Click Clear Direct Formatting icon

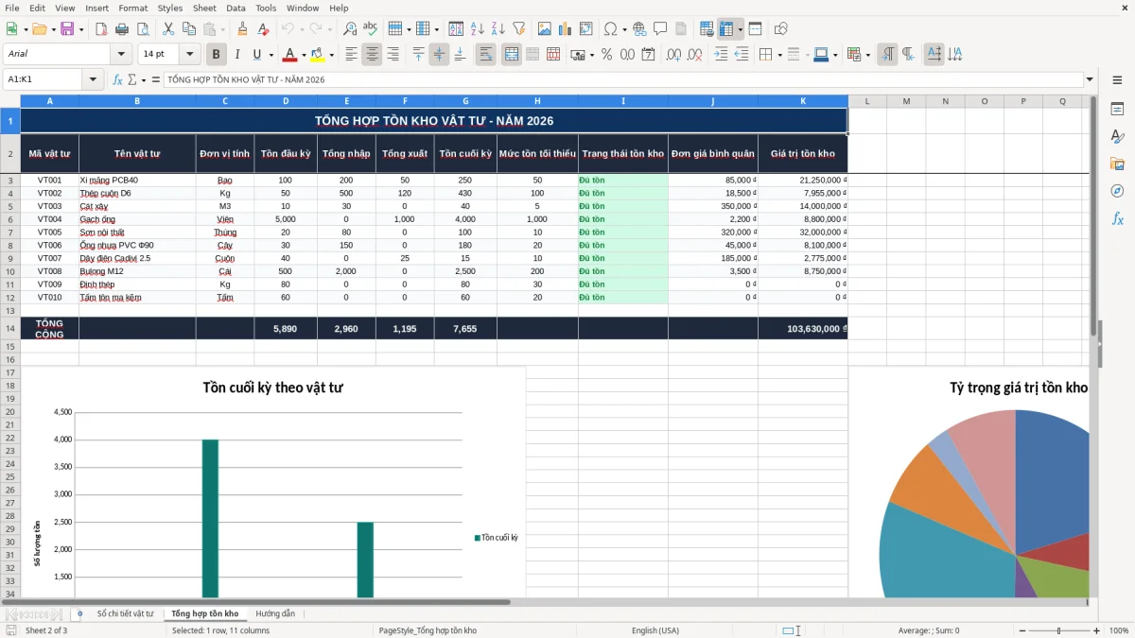(x=262, y=29)
